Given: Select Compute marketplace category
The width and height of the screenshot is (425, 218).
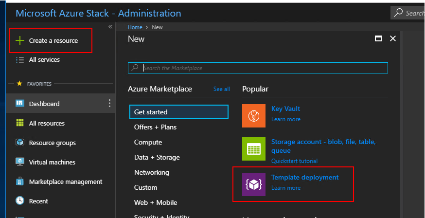Looking at the screenshot, I should coord(148,142).
